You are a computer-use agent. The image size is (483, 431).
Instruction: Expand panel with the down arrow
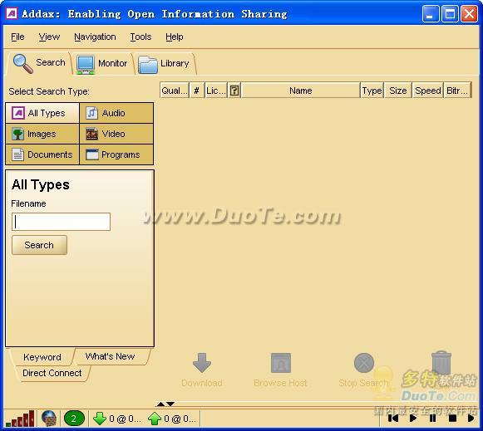(x=170, y=404)
